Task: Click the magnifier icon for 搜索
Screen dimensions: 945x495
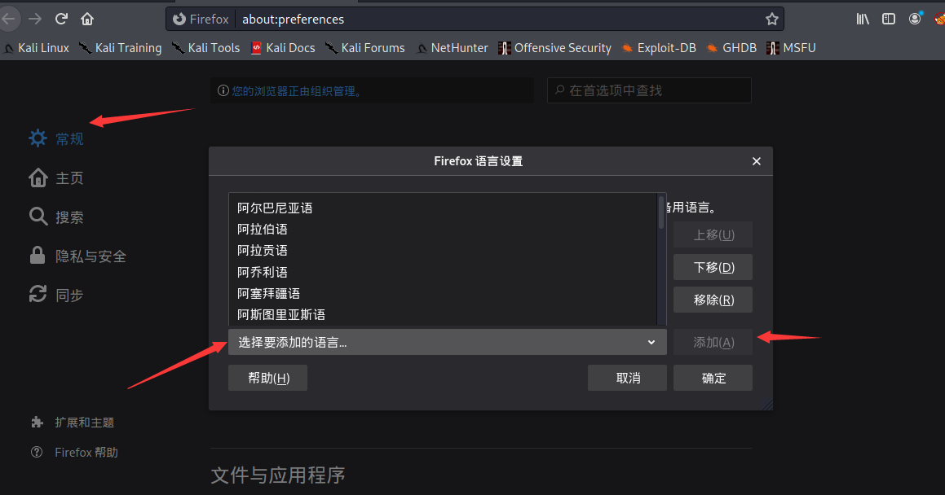Action: (38, 217)
